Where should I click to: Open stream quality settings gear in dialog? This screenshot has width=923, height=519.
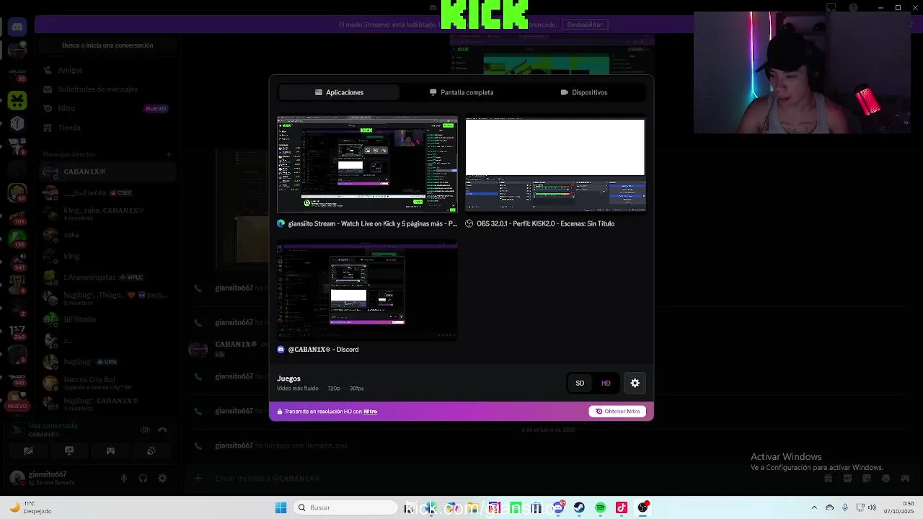(635, 383)
